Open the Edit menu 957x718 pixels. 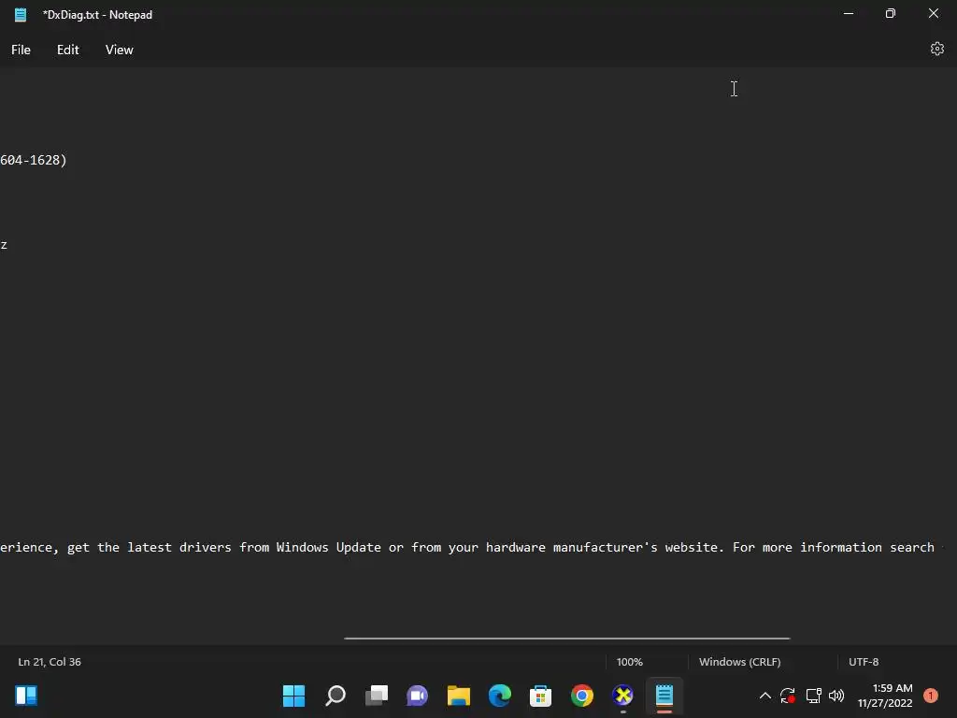coord(67,50)
